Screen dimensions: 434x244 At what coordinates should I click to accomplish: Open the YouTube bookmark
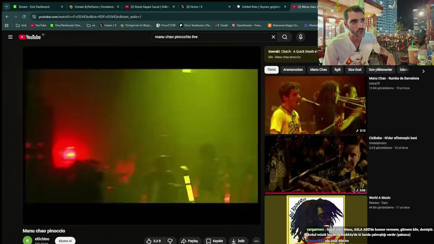point(38,25)
